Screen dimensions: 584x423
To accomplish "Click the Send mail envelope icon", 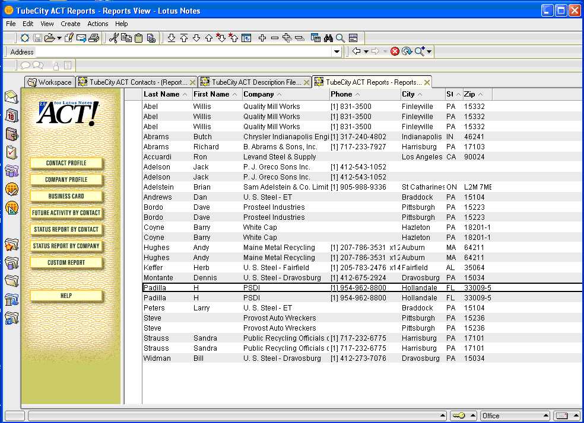I will point(81,38).
